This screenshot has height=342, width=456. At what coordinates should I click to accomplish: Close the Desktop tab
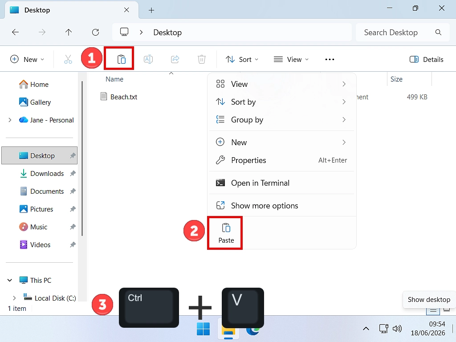point(126,10)
